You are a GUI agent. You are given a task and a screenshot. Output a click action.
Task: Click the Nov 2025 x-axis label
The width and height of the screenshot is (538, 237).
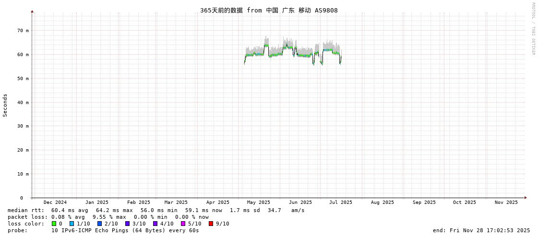(x=506, y=202)
